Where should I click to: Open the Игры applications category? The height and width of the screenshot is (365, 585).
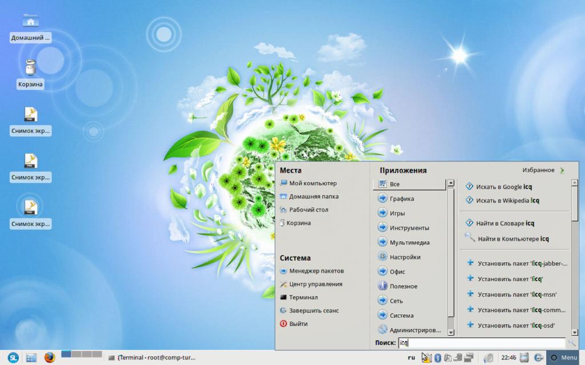409,213
